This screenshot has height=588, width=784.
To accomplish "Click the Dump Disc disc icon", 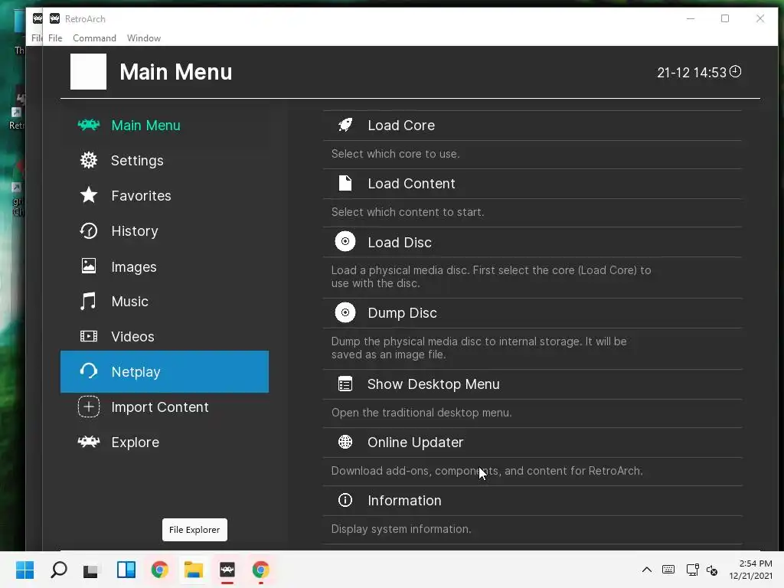I will (x=345, y=312).
